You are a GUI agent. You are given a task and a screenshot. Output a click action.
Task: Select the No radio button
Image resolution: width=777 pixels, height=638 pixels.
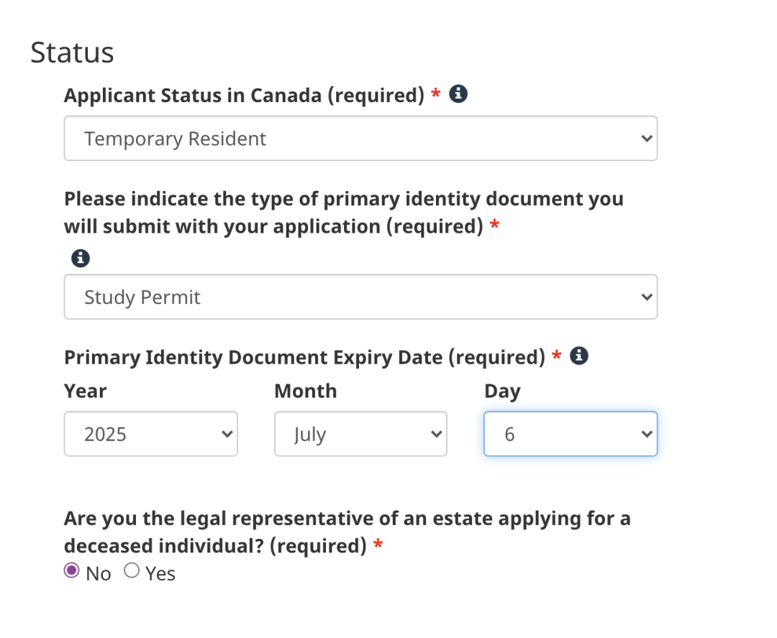(x=72, y=570)
